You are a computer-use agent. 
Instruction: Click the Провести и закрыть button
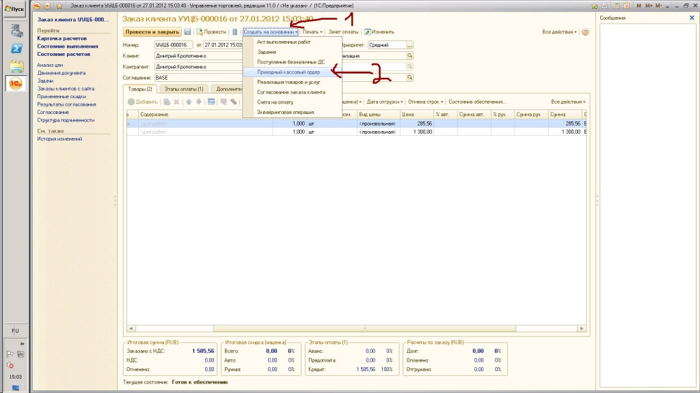152,32
